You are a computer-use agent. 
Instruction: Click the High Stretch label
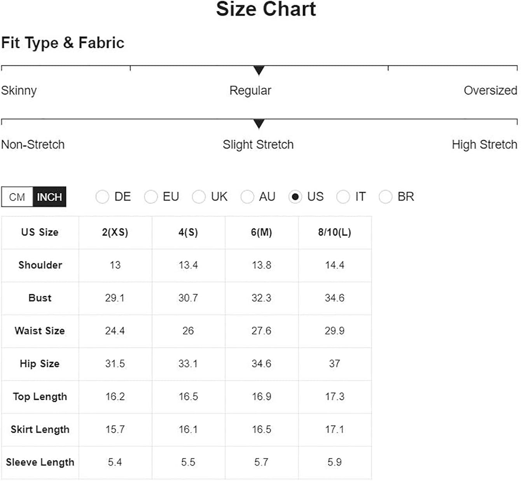click(484, 145)
